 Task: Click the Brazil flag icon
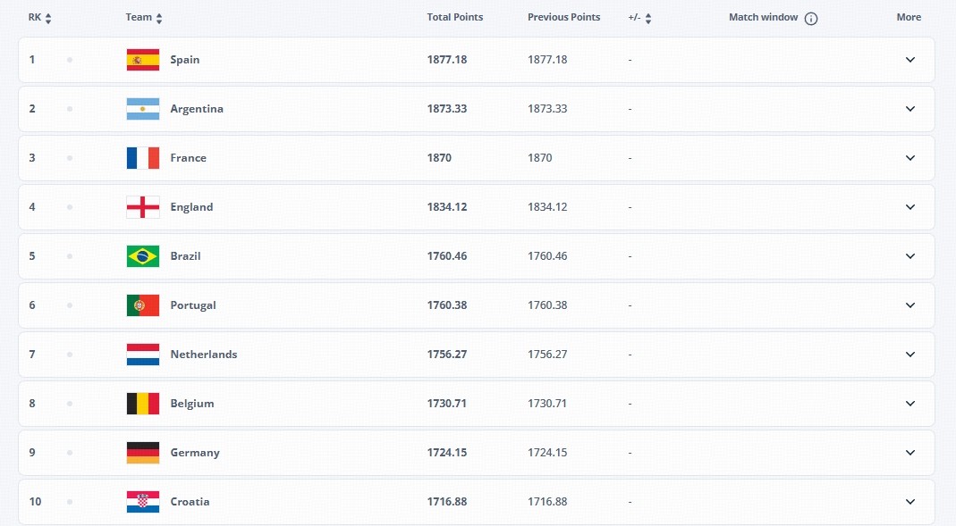click(143, 256)
